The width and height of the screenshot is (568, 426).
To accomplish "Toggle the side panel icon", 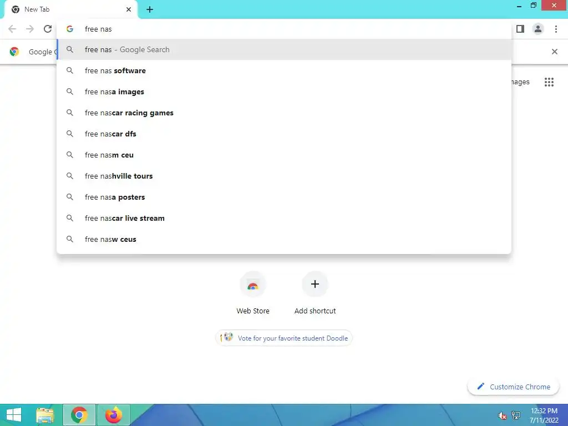I will [520, 29].
